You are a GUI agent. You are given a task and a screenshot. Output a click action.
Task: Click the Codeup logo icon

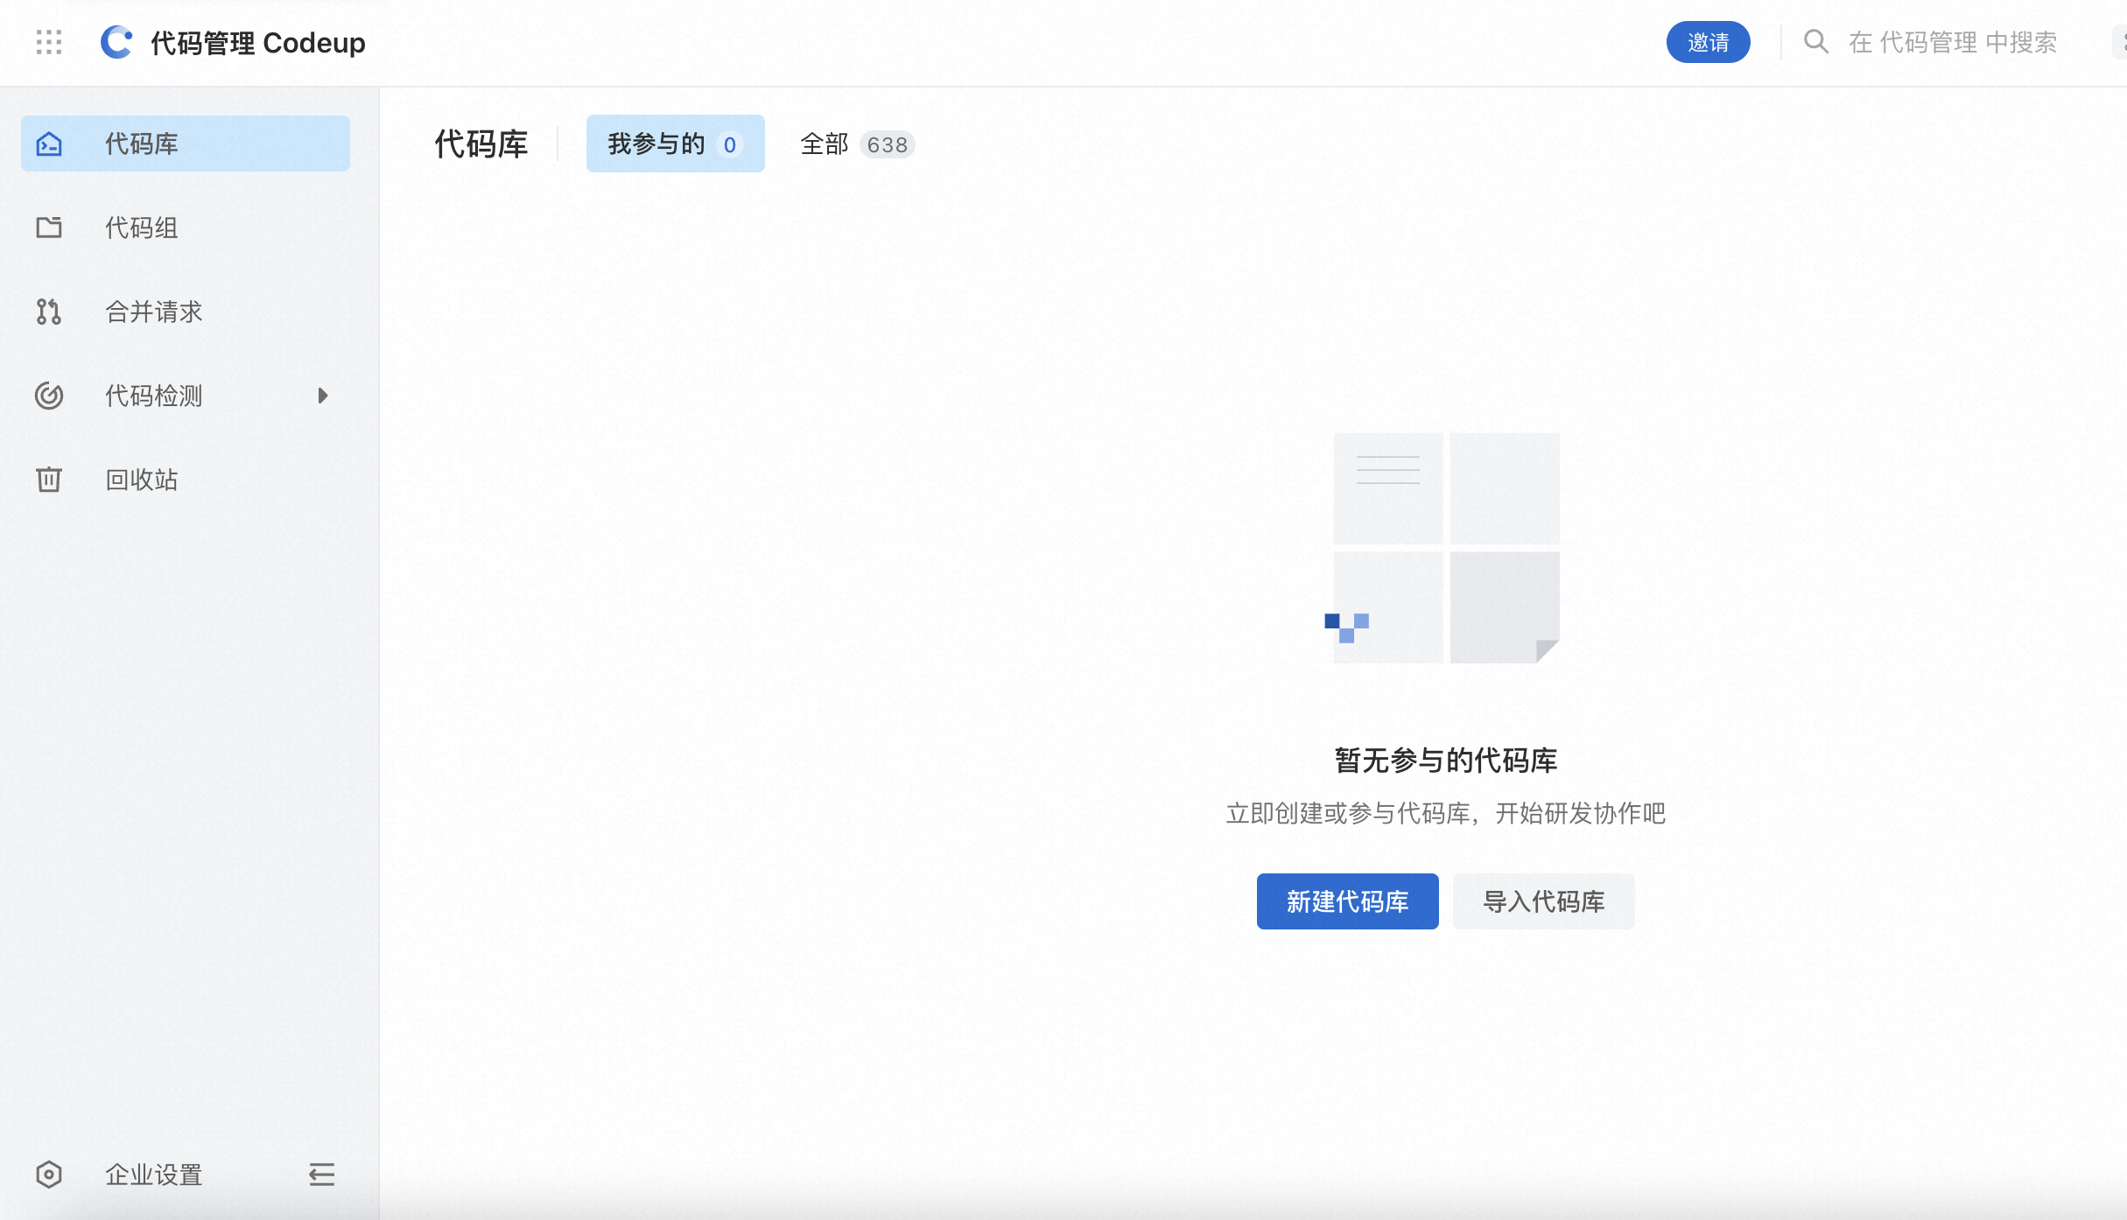coord(116,42)
